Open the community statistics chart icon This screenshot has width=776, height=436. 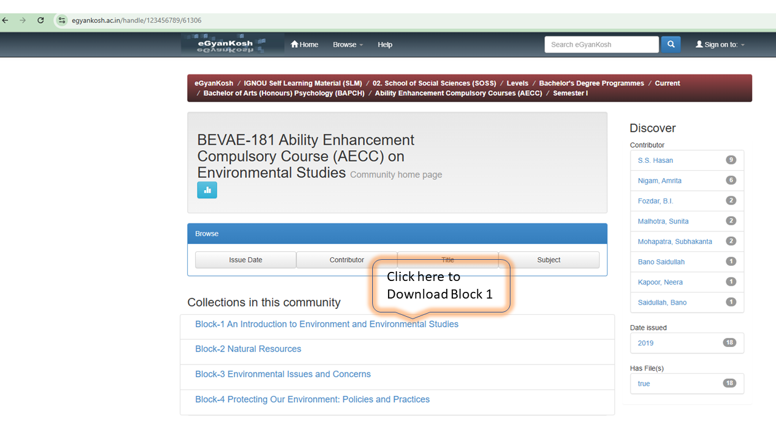(x=207, y=190)
